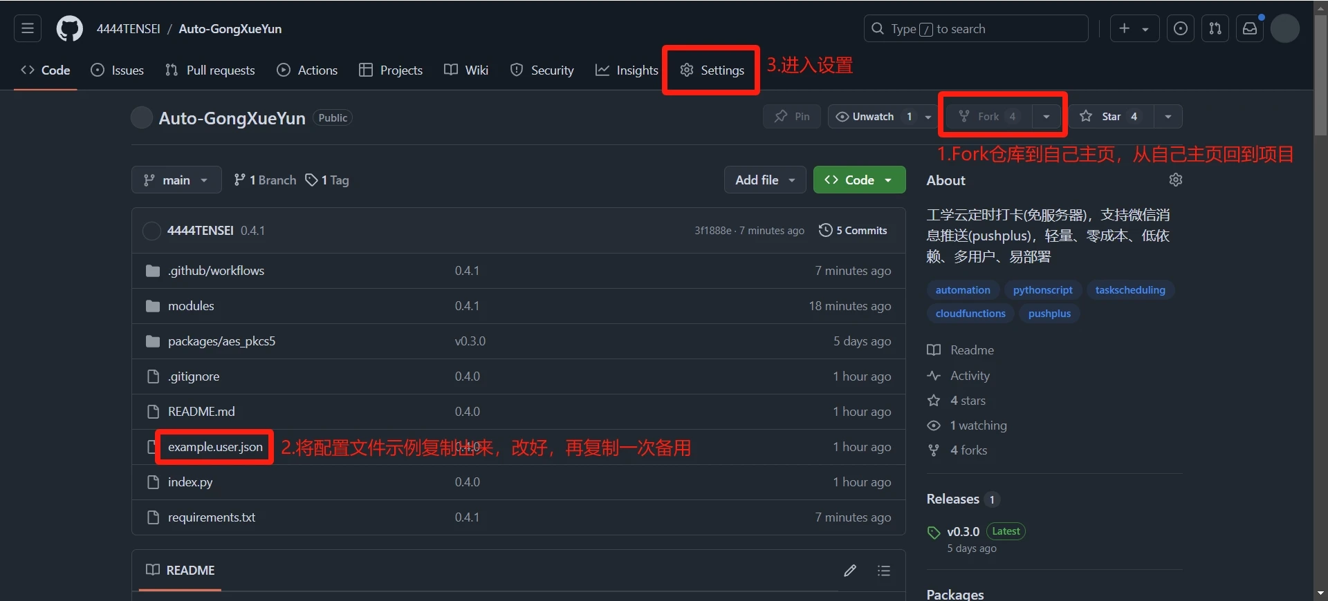Open the 1 Tag link

(327, 180)
